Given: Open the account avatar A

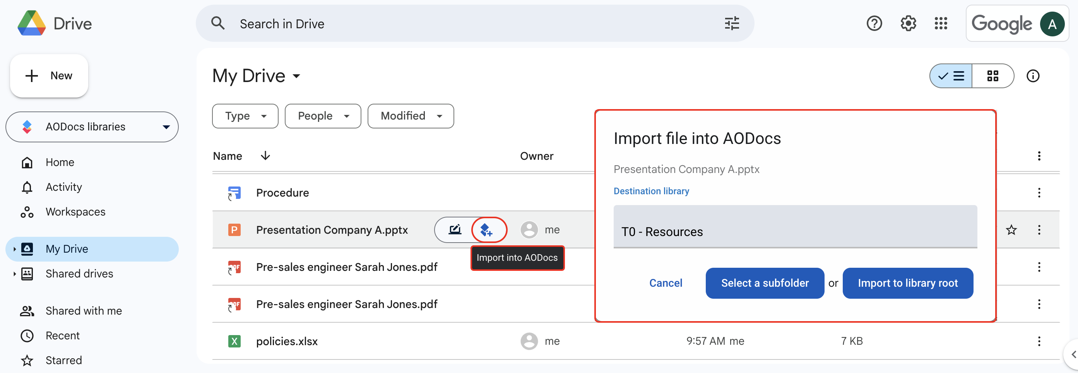Looking at the screenshot, I should pyautogui.click(x=1052, y=24).
